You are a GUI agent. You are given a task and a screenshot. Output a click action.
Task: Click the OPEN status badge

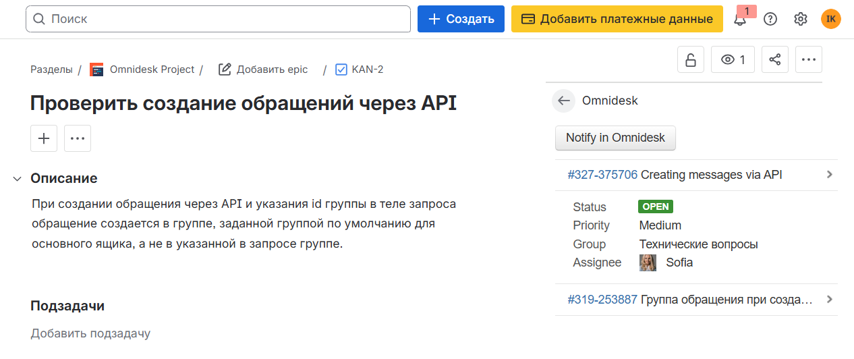click(656, 206)
